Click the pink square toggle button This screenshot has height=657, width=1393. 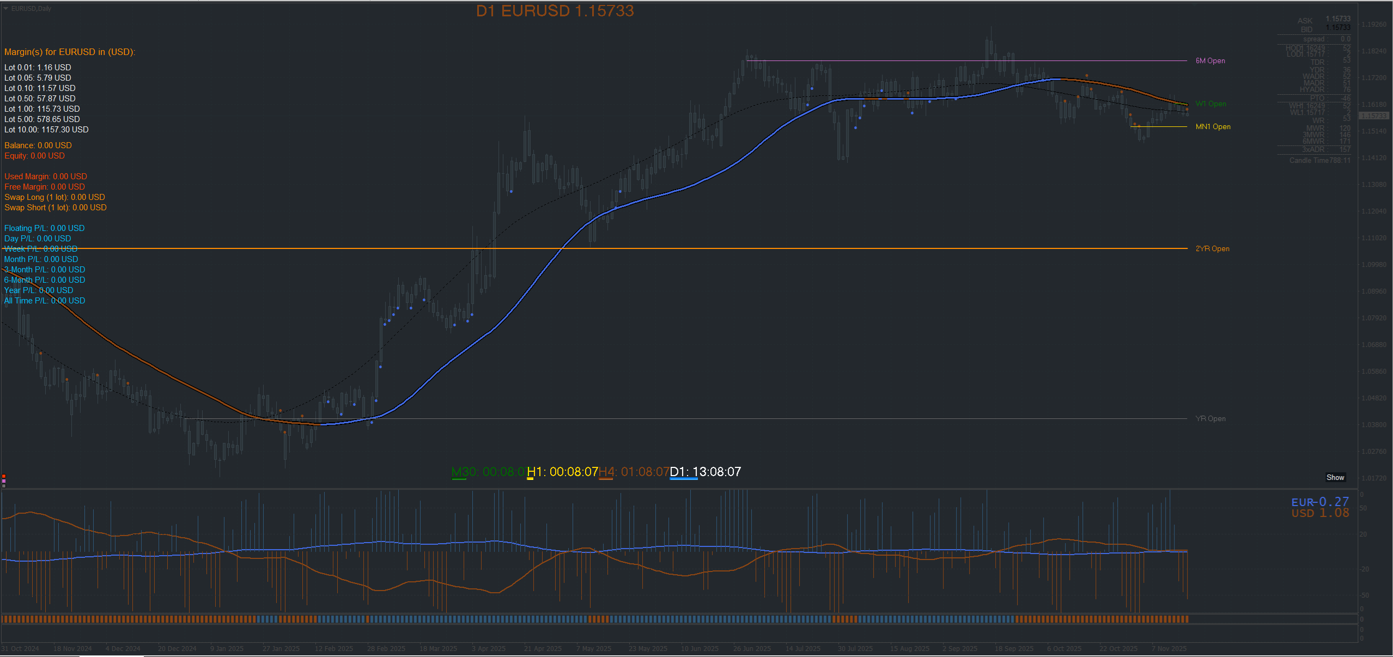pyautogui.click(x=4, y=481)
